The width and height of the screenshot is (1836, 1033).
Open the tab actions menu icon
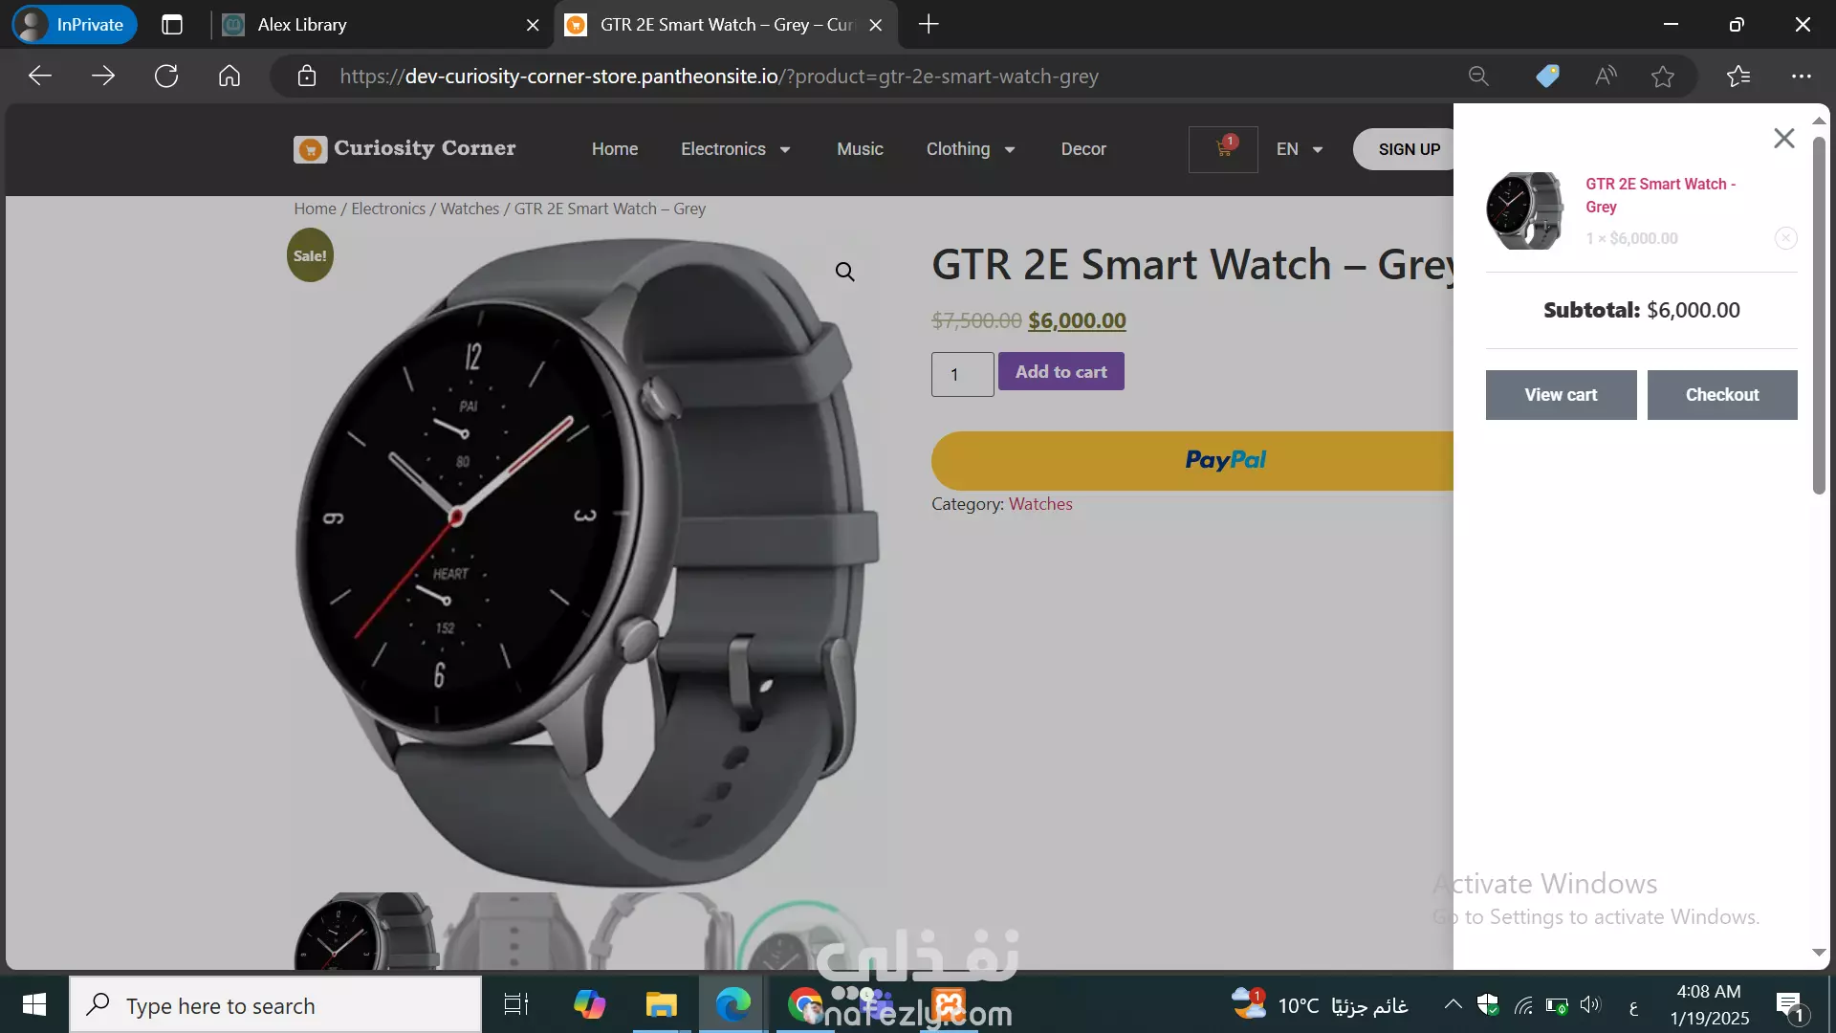pos(172,25)
